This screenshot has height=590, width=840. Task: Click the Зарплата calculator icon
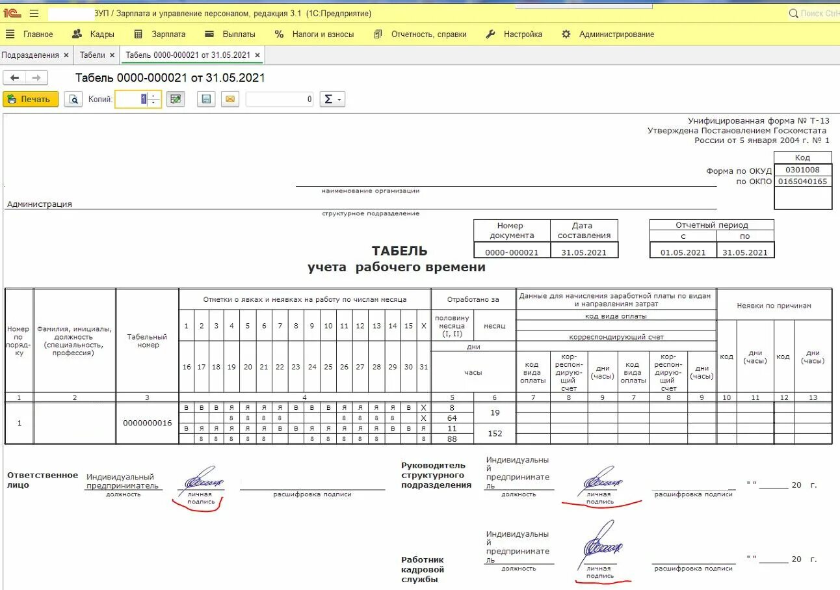(138, 34)
